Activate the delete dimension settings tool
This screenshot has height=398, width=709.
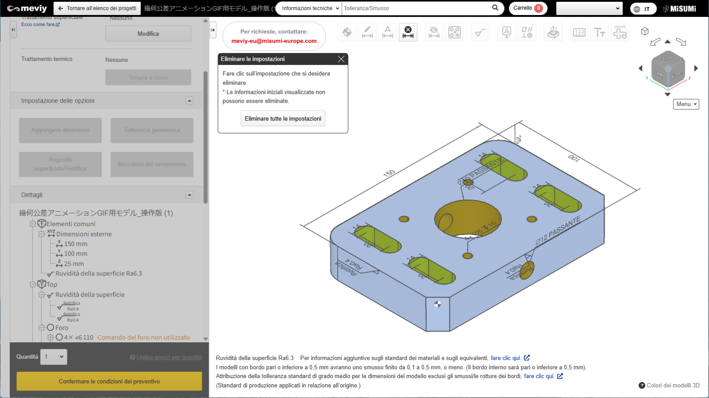tap(408, 32)
